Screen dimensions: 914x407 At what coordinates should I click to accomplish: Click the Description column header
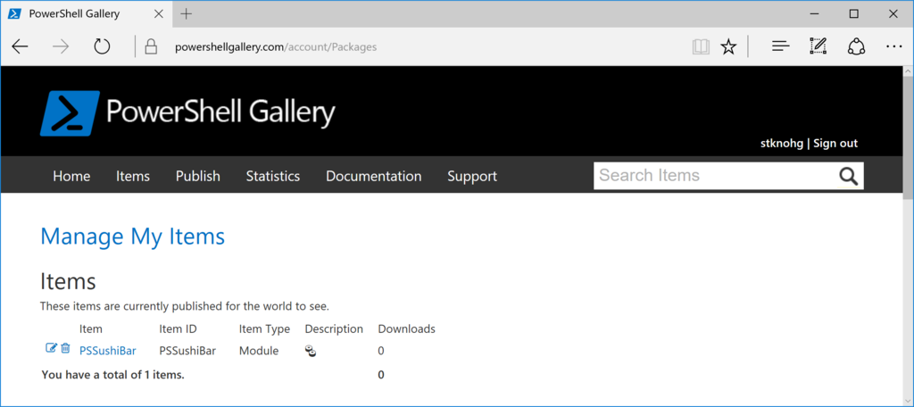[x=334, y=328]
